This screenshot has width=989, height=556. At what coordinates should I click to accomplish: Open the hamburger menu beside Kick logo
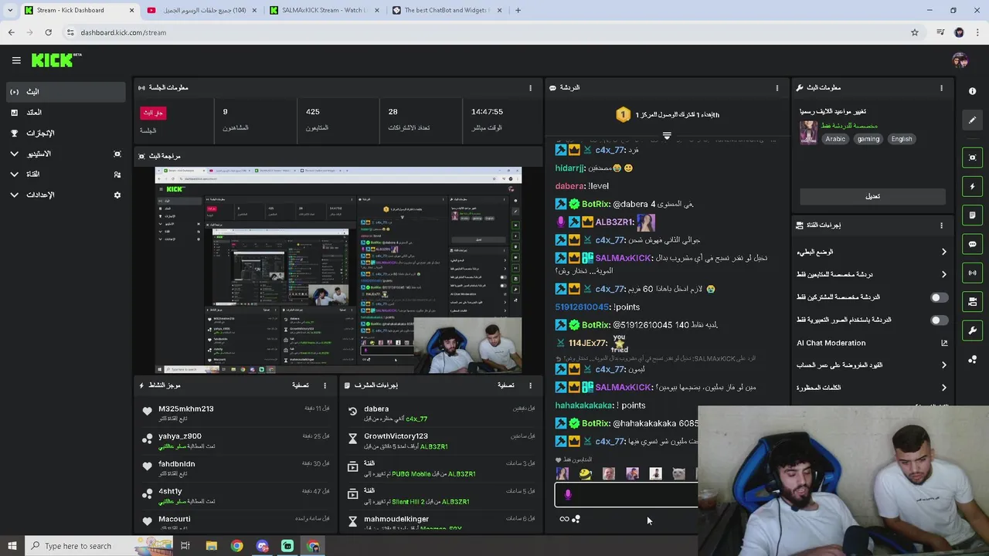16,60
